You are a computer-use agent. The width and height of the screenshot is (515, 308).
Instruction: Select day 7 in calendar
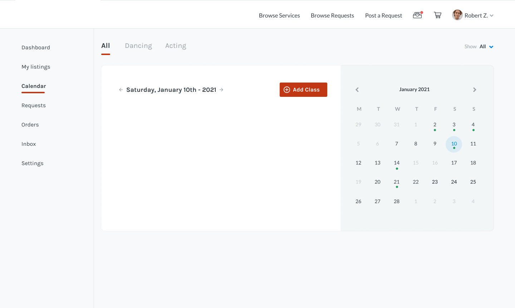click(x=397, y=144)
